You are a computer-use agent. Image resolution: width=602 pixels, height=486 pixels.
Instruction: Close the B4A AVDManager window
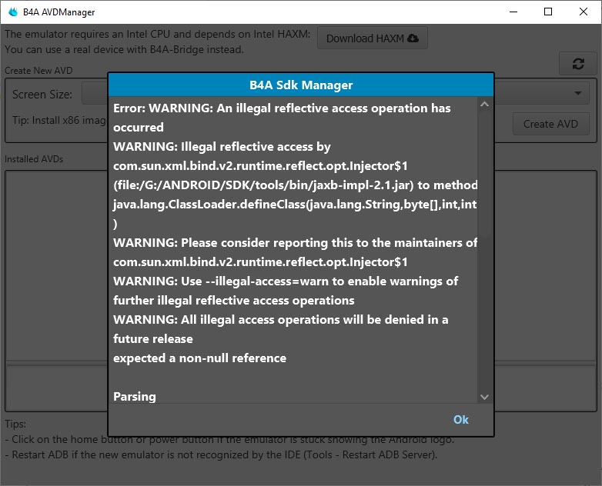[584, 12]
